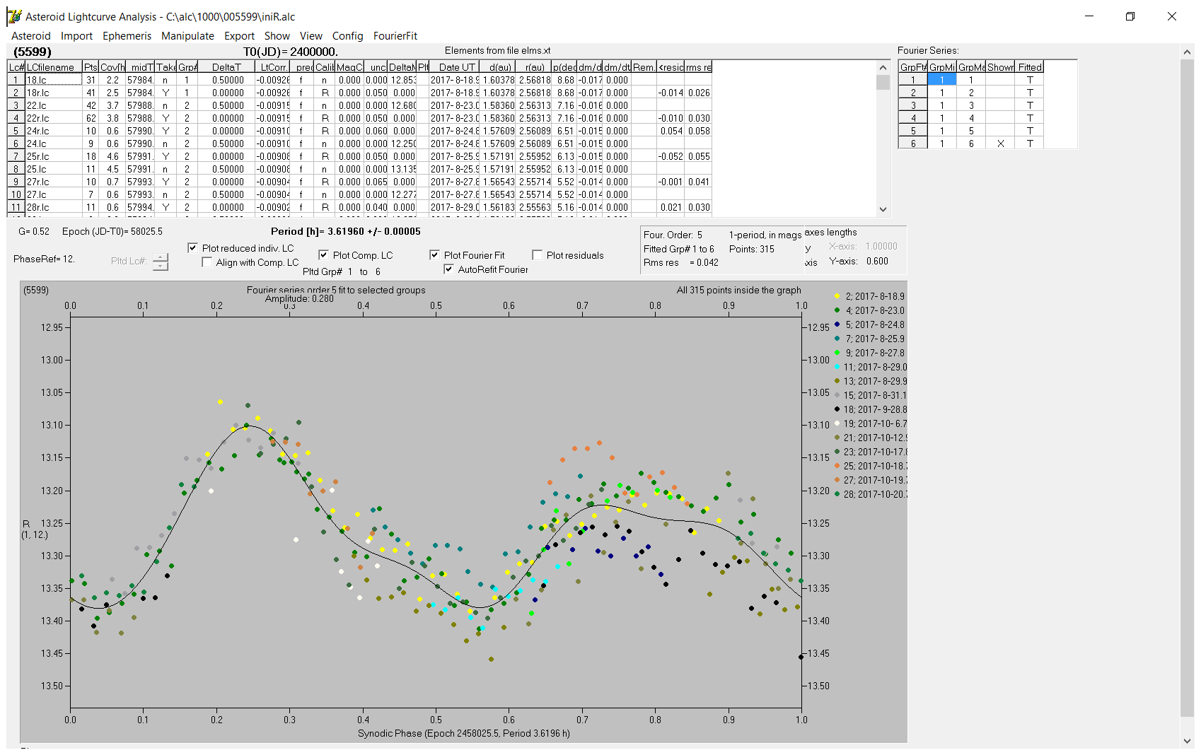This screenshot has width=1201, height=755.
Task: Click legend entry 13; 2017-8-29.9
Action: pos(870,381)
